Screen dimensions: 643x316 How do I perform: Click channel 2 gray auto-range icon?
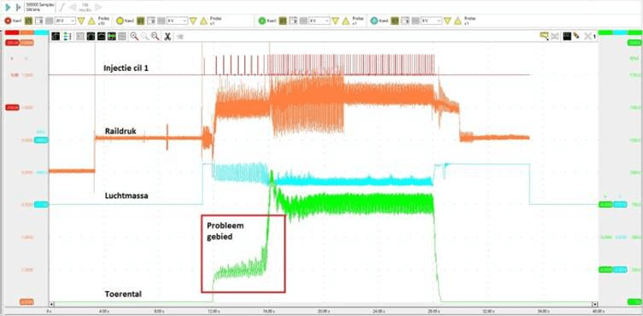pyautogui.click(x=161, y=20)
